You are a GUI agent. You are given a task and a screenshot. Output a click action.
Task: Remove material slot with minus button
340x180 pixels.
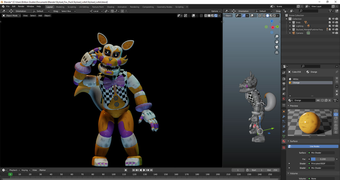(x=337, y=82)
